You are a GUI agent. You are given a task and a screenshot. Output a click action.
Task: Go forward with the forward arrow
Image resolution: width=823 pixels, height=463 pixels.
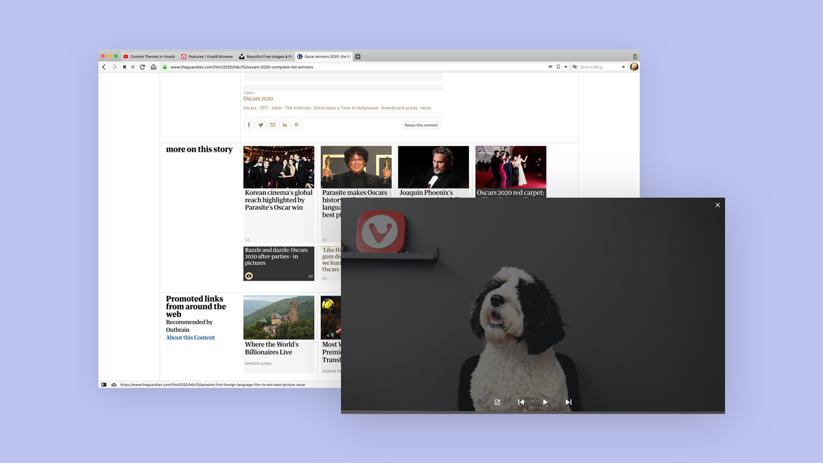115,67
